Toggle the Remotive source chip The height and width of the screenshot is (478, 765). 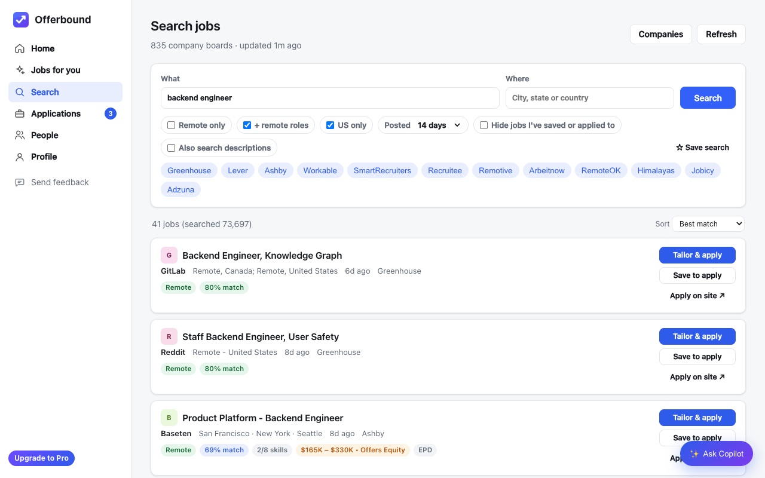click(495, 170)
